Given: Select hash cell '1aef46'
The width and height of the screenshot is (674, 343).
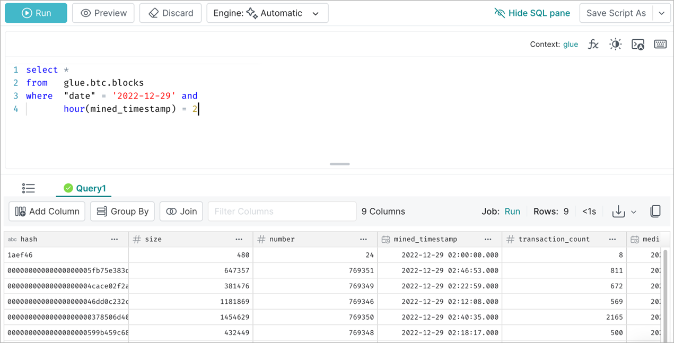Looking at the screenshot, I should coord(66,255).
